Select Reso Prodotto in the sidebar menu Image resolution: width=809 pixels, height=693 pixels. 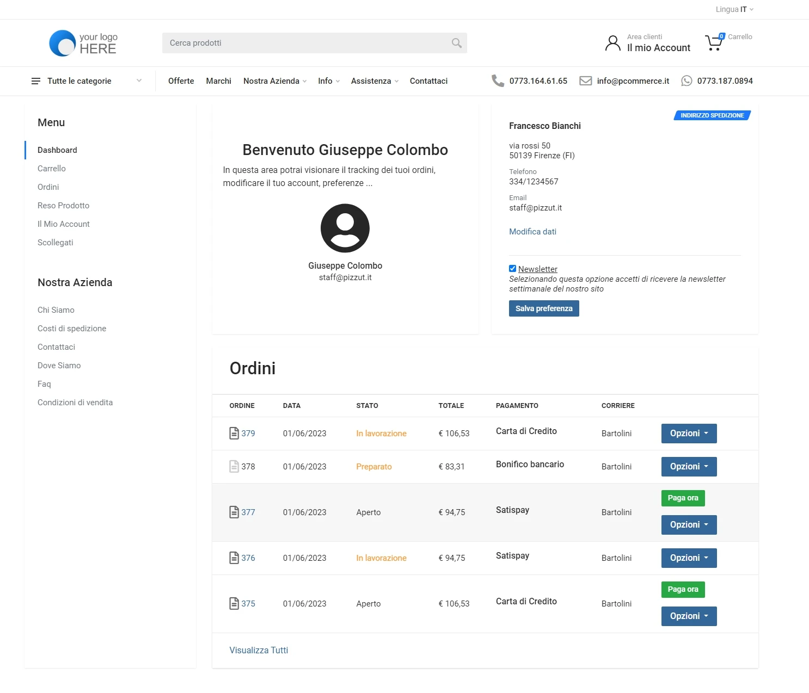point(64,206)
